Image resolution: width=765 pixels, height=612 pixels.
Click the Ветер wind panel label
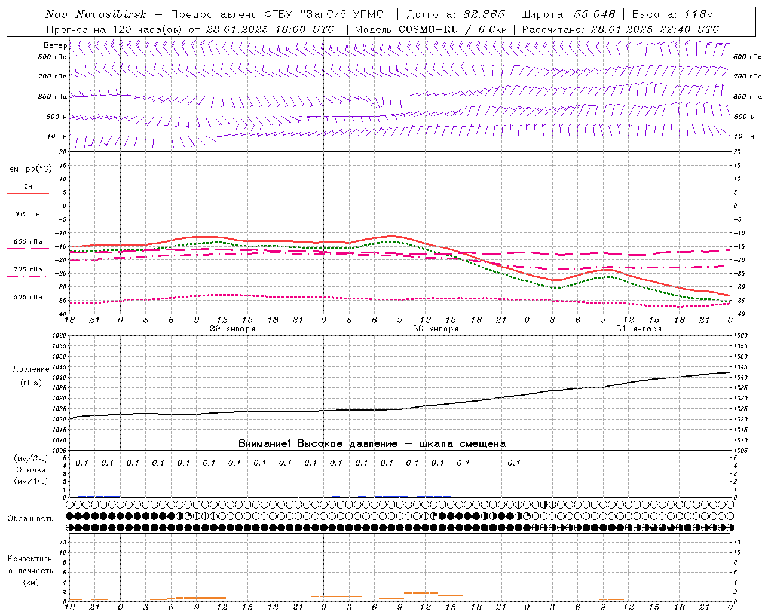pyautogui.click(x=55, y=45)
